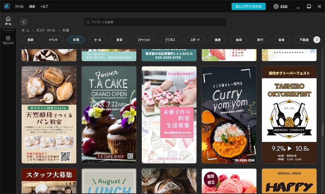The height and width of the screenshot is (194, 325).
Task: Select the セール category chip
Action: coord(98,40)
